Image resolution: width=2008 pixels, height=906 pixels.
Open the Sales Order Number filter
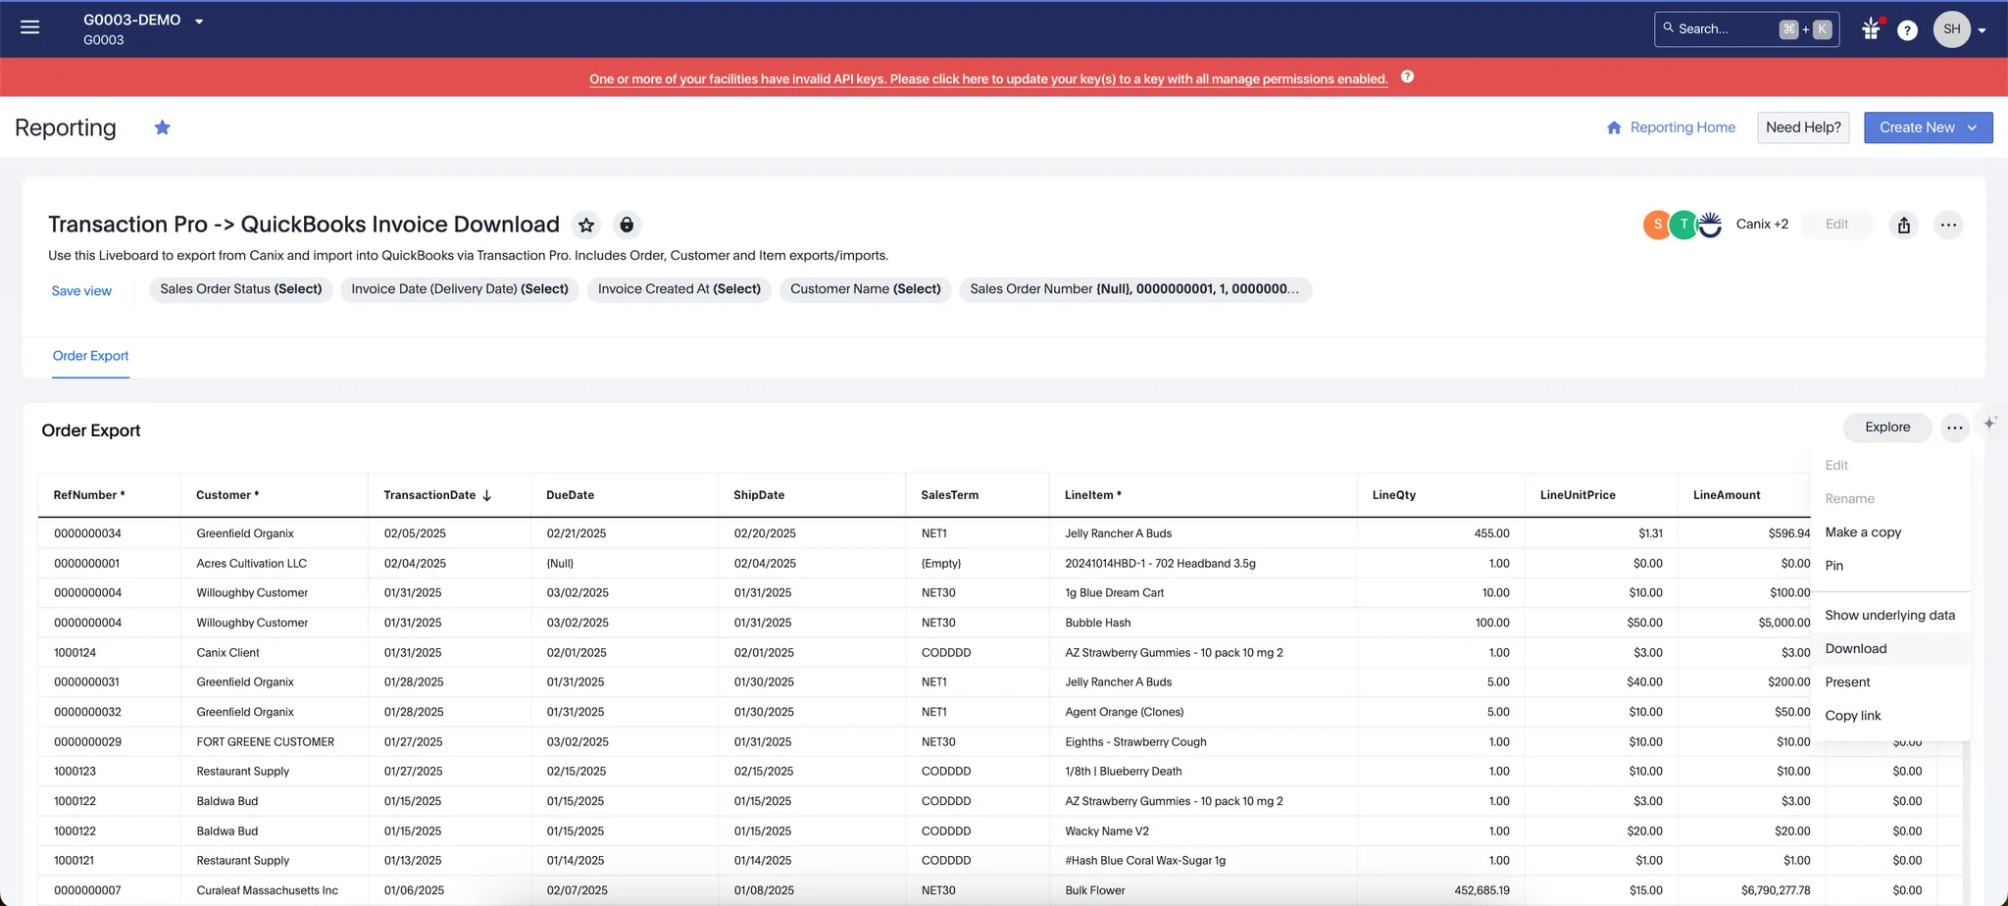[1134, 289]
